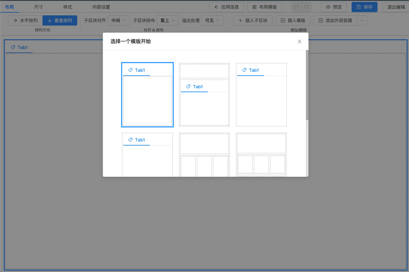This screenshot has height=272, width=409.
Task: Click the plus-square icon in 插入模版
Action: click(283, 20)
